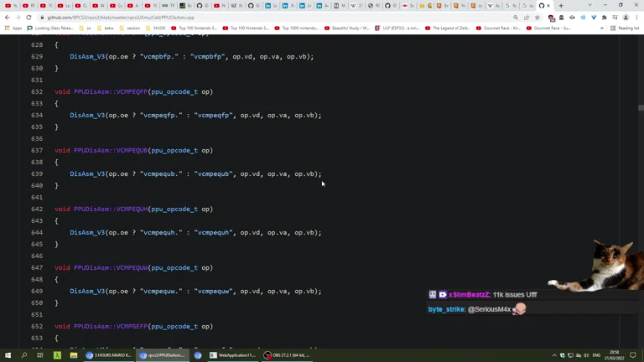Viewport: 644px width, 362px height.
Task: Switch to OBS 27.2.1 in the taskbar
Action: pyautogui.click(x=287, y=355)
